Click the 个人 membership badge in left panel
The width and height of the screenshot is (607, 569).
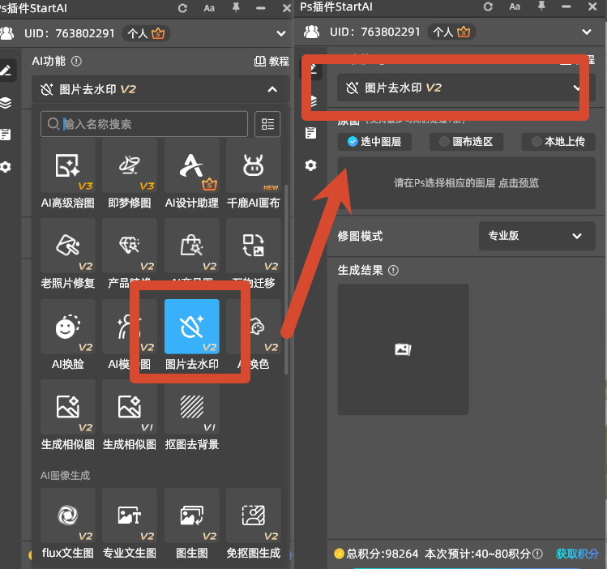[x=146, y=34]
